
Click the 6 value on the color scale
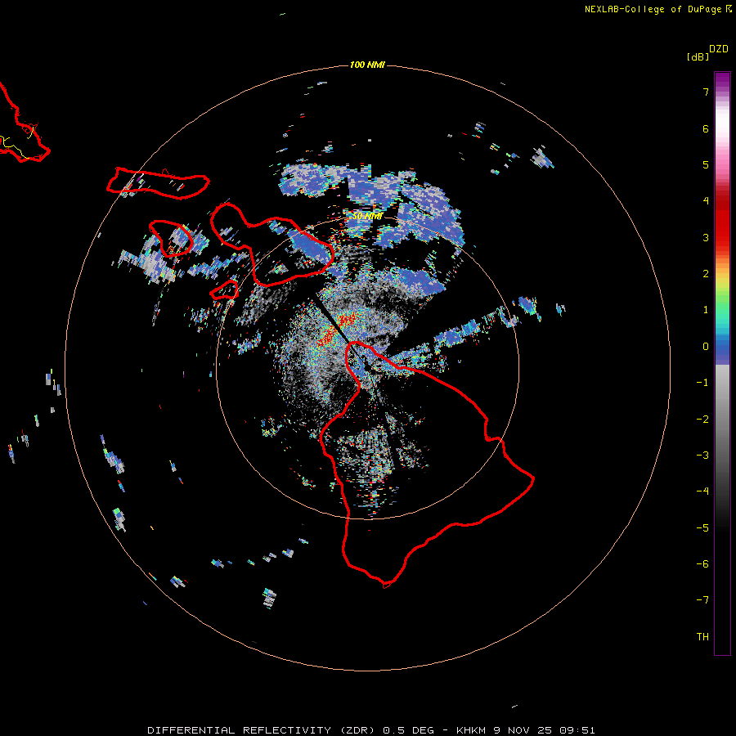(706, 128)
